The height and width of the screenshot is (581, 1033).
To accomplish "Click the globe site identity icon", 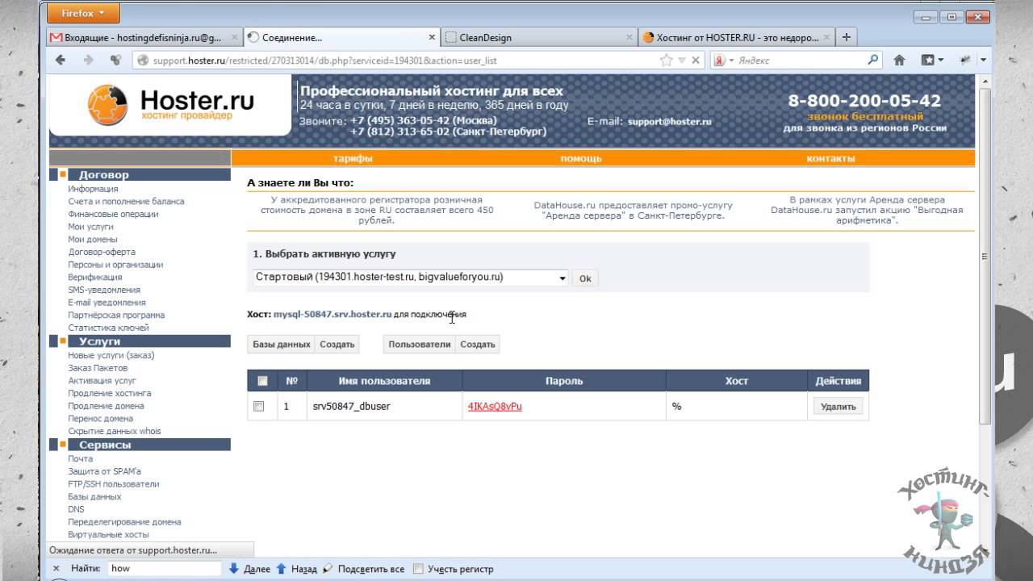I will point(143,60).
